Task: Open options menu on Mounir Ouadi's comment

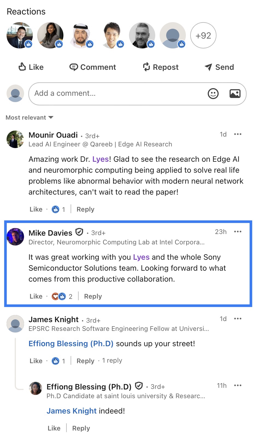Action: pos(238,134)
